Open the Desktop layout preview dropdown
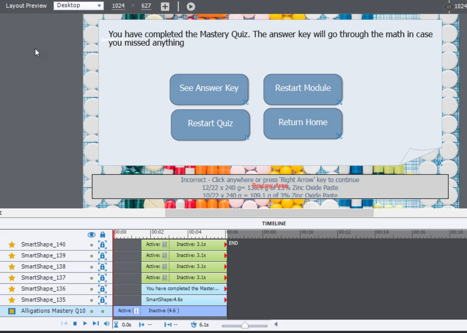This screenshot has height=333, width=467. coord(78,5)
